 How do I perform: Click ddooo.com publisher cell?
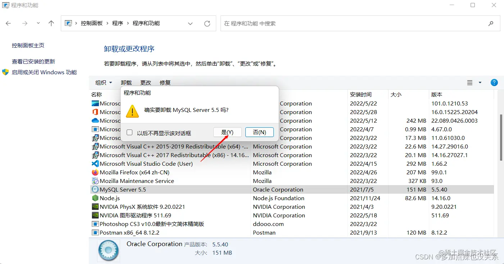tap(268, 224)
